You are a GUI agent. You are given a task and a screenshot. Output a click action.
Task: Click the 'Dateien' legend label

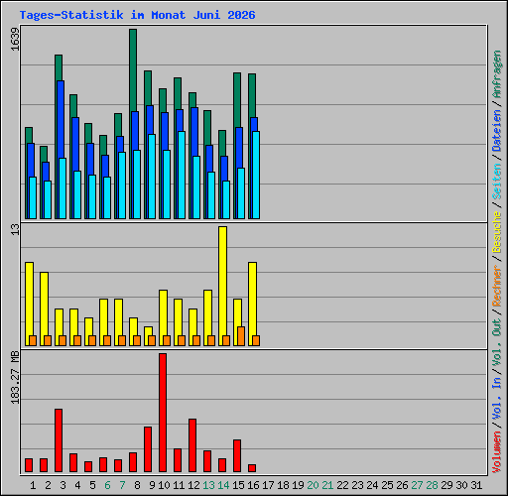[496, 130]
